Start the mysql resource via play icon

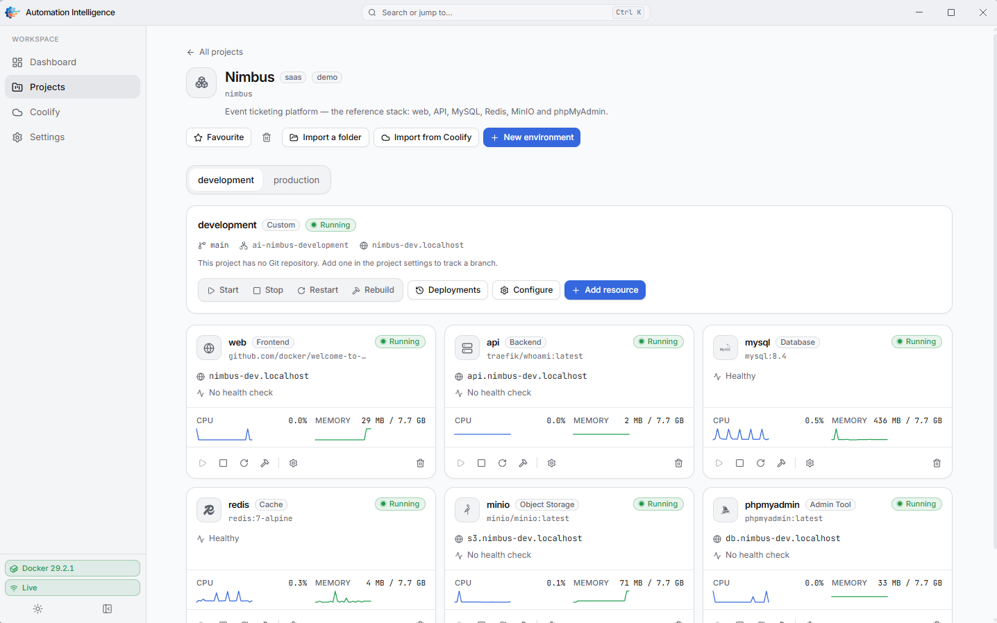point(719,463)
